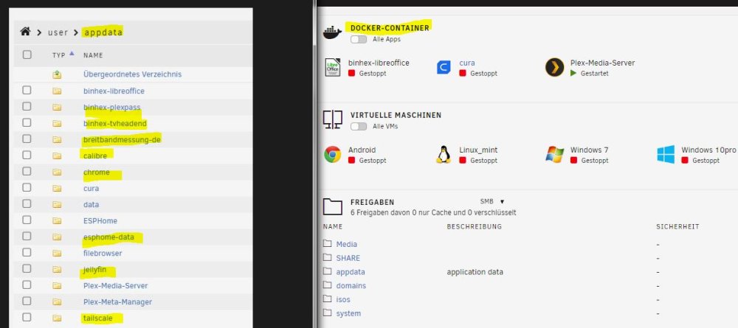This screenshot has height=328, width=738.
Task: Open the chrome folder
Action: (x=97, y=172)
